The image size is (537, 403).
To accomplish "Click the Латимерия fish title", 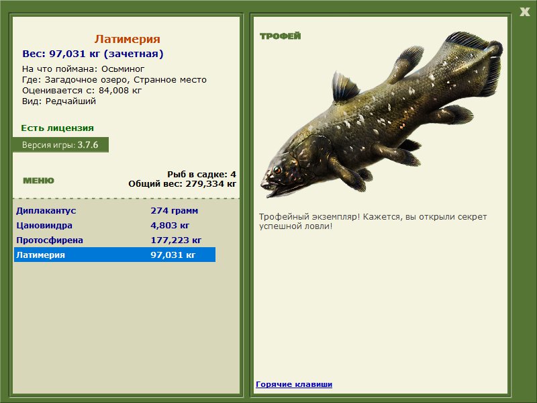I will tap(128, 39).
